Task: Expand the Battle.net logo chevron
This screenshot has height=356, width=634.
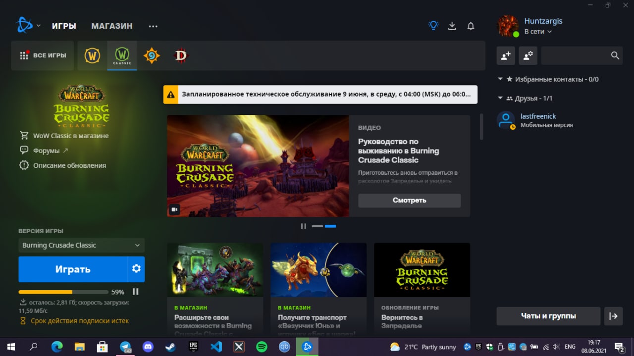Action: tap(38, 26)
